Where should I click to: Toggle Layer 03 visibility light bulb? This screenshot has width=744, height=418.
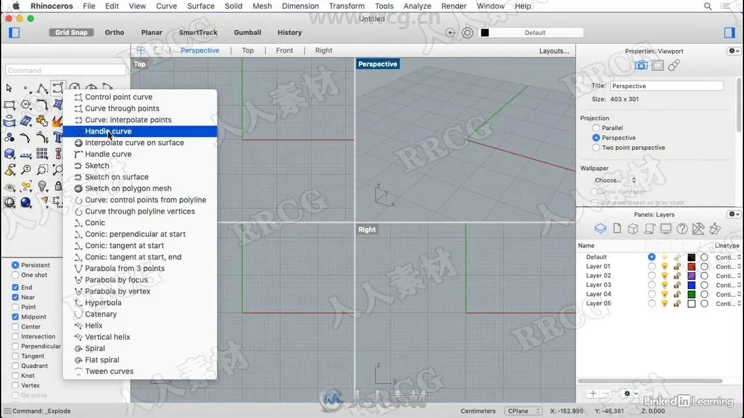[x=664, y=285]
